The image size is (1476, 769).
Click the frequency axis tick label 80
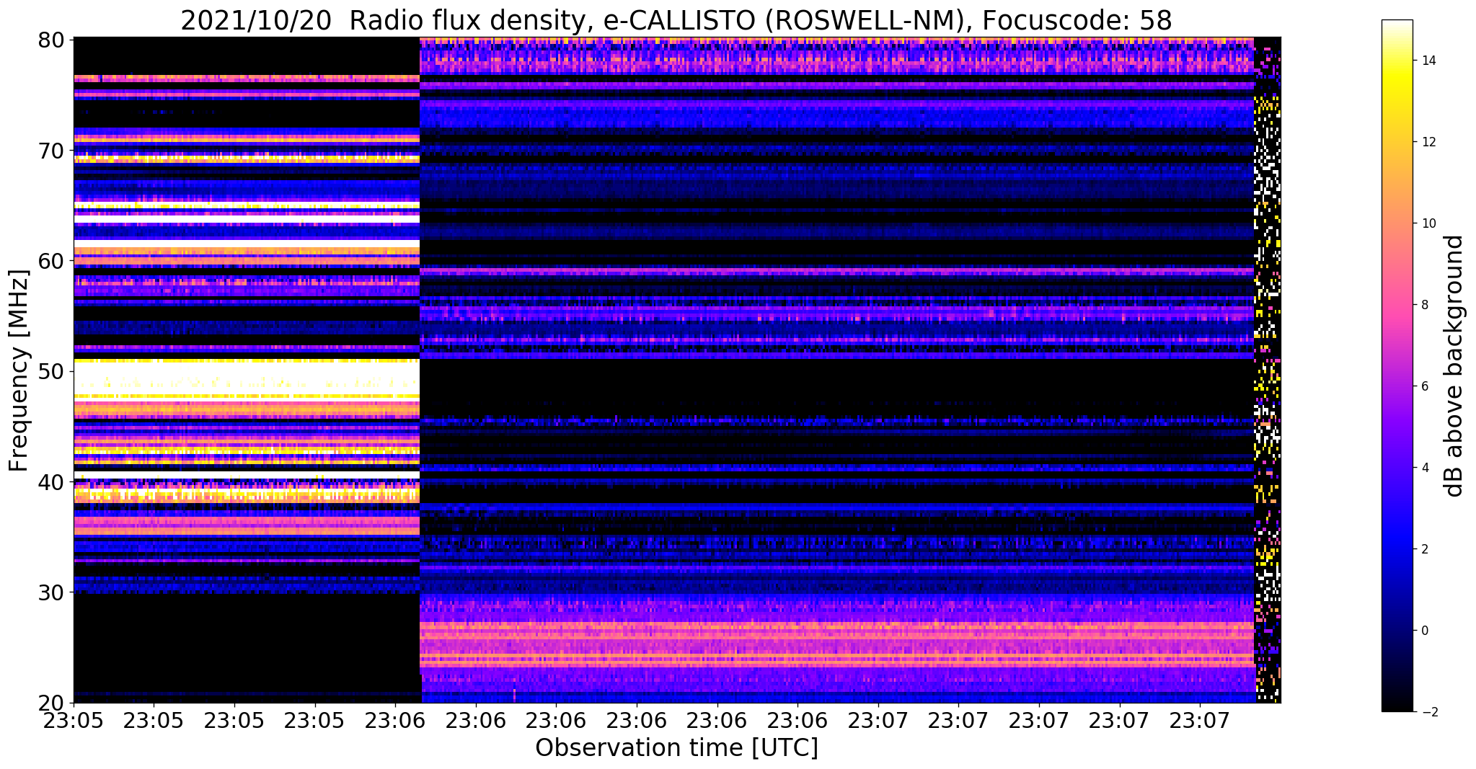[50, 40]
